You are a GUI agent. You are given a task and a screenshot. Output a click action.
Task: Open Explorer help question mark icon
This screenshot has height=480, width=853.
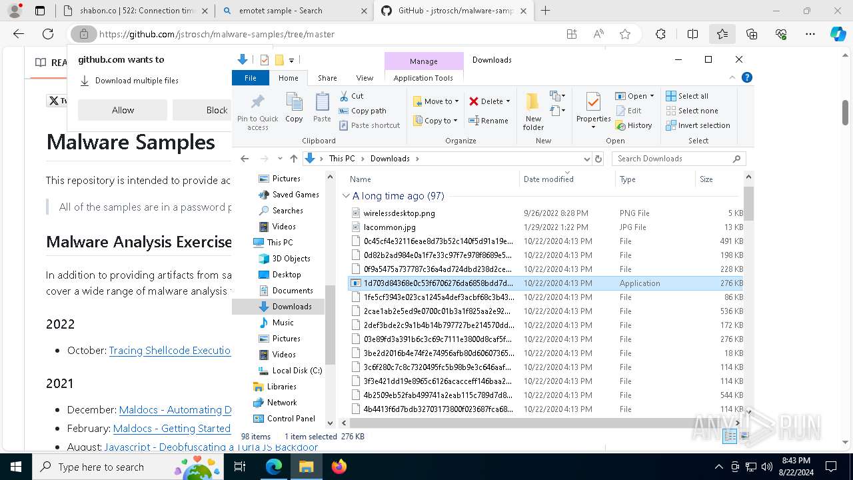point(747,78)
